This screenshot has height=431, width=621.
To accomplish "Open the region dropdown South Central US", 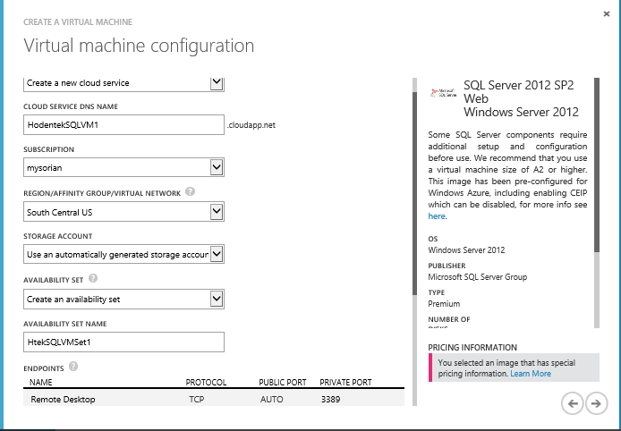I will point(124,212).
